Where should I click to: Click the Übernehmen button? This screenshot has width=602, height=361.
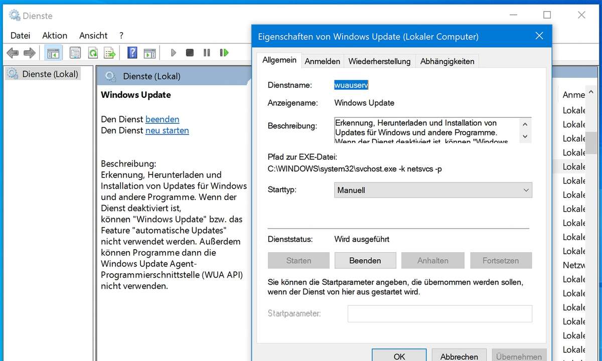coord(519,356)
